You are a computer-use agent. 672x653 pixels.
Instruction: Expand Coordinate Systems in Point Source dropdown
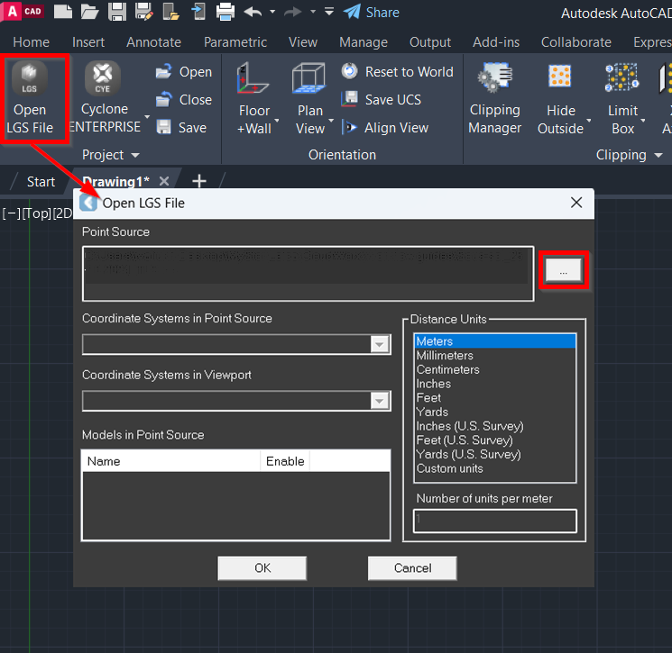tap(380, 345)
